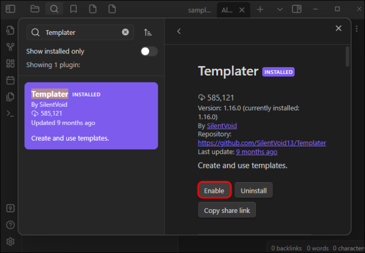This screenshot has width=365, height=253.
Task: Switch to the sampl... tab
Action: pos(199,10)
